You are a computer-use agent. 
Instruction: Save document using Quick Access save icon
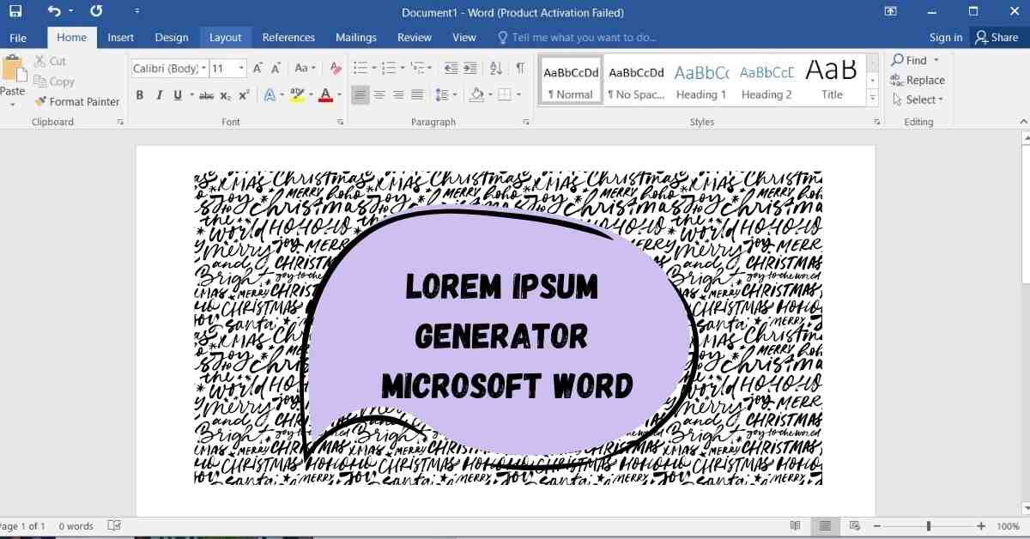(15, 12)
